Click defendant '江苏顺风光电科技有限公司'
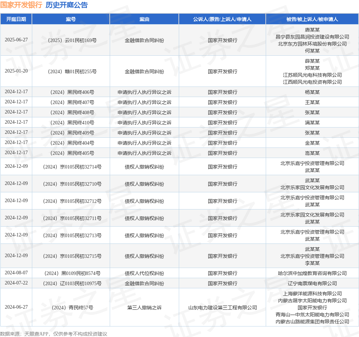This screenshot has width=359, height=337. [312, 75]
